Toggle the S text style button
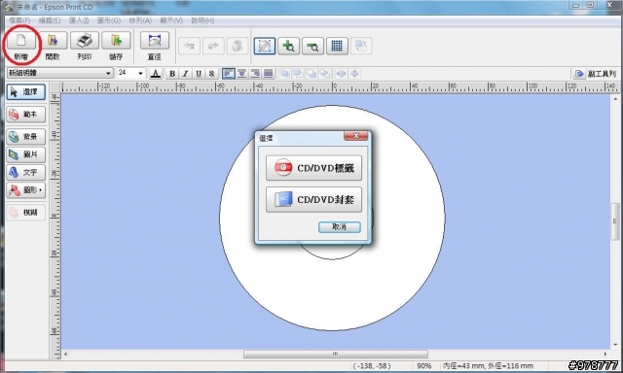 click(212, 73)
